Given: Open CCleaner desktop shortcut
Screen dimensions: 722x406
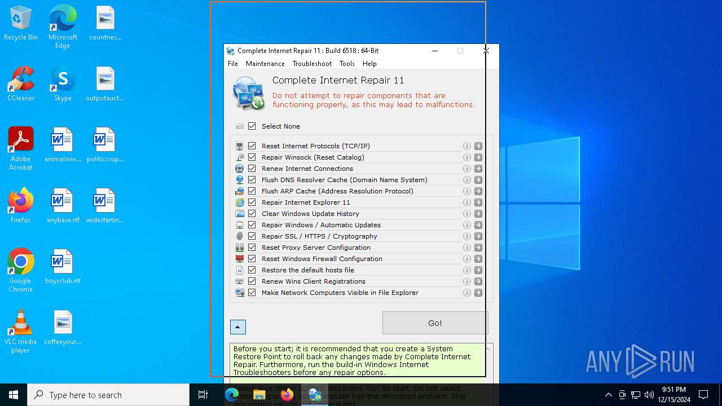Looking at the screenshot, I should 21,84.
